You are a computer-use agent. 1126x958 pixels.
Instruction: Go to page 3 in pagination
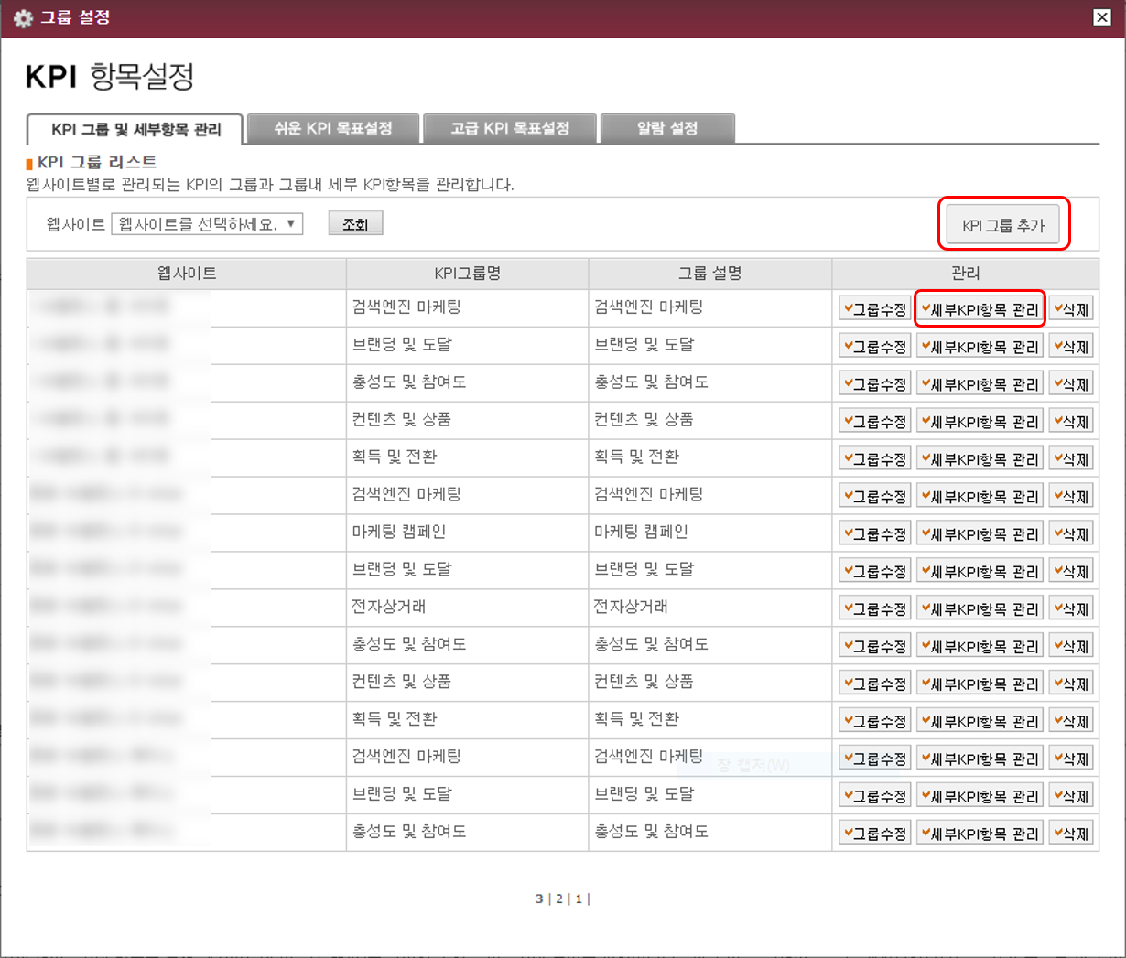[x=539, y=899]
